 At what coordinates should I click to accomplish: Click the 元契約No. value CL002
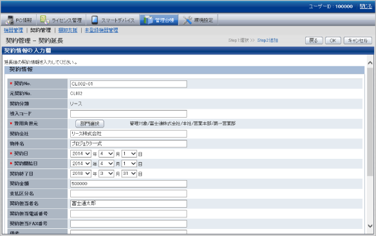click(76, 94)
